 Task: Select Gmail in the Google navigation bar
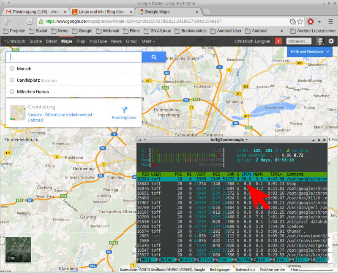131,41
